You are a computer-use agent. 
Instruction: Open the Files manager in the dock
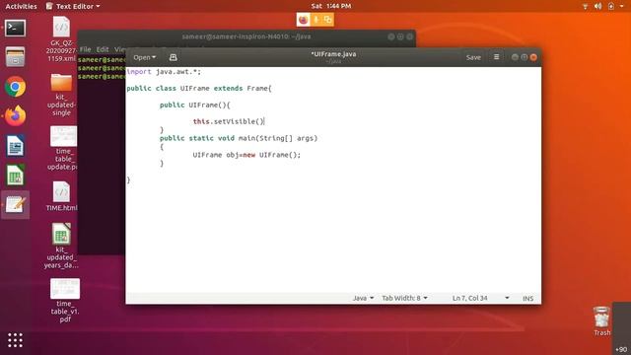point(15,57)
